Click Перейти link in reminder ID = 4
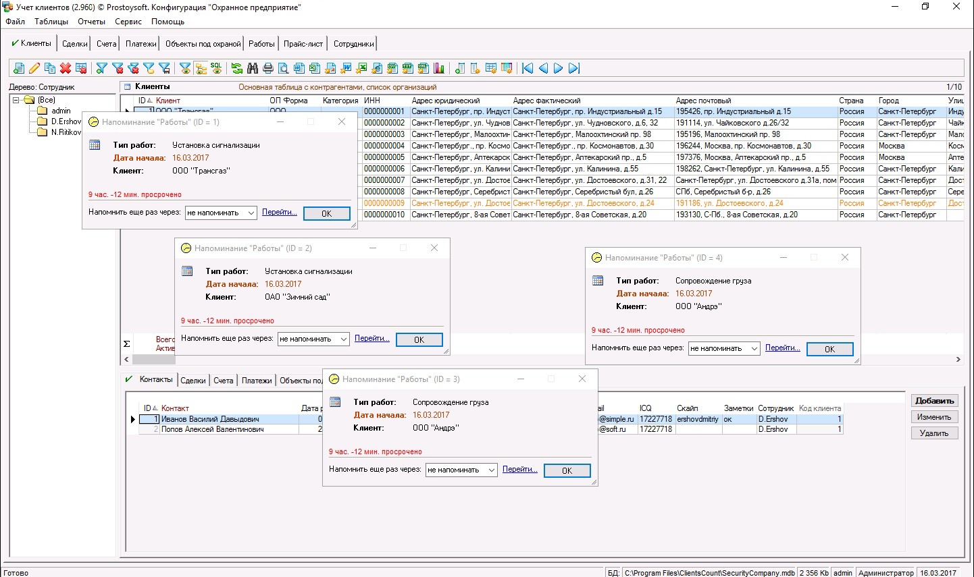 coord(782,348)
